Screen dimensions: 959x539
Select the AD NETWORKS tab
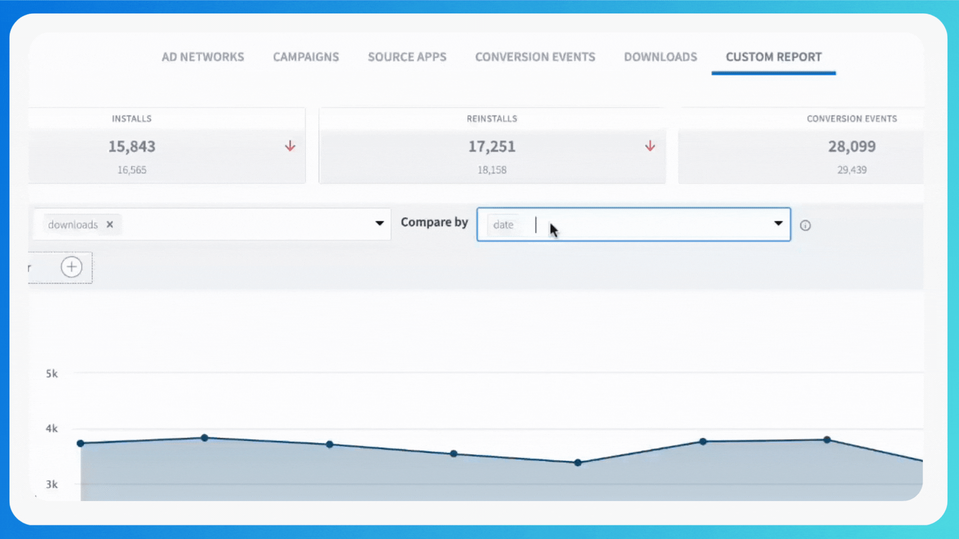[x=203, y=56]
